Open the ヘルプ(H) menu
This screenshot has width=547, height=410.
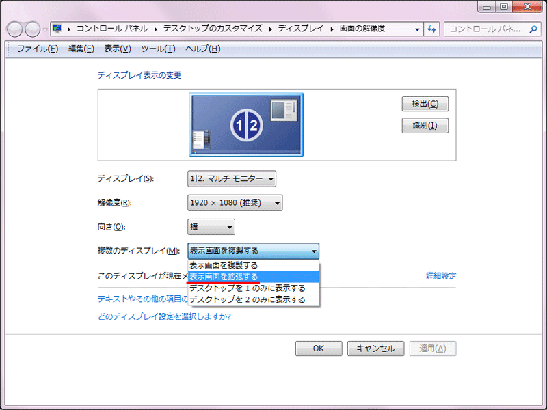(x=203, y=49)
